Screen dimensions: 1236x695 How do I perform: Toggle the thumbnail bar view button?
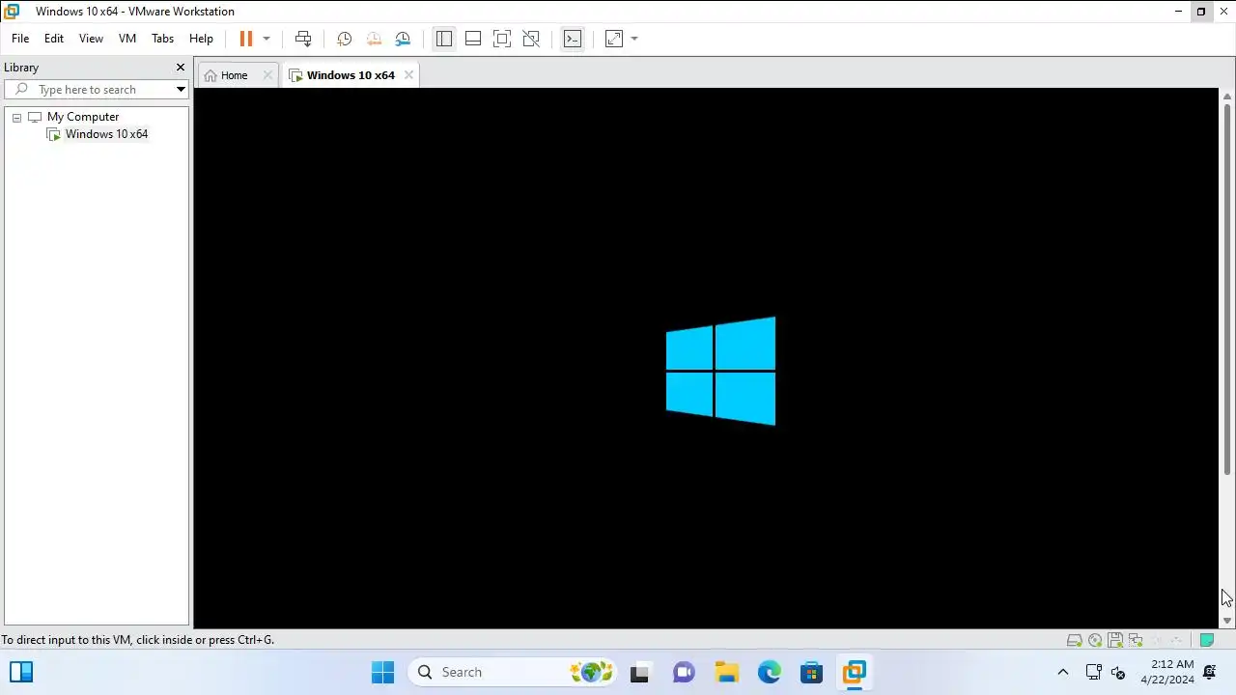473,39
